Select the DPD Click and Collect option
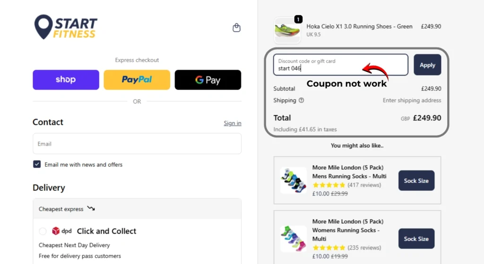Image resolution: width=484 pixels, height=264 pixels. pyautogui.click(x=43, y=231)
